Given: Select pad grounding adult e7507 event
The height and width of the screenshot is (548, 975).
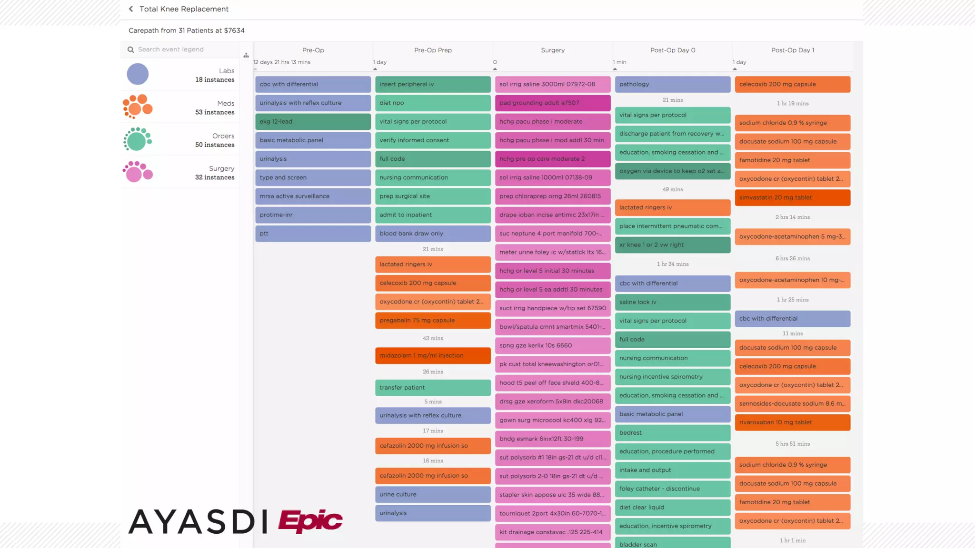Looking at the screenshot, I should (552, 103).
